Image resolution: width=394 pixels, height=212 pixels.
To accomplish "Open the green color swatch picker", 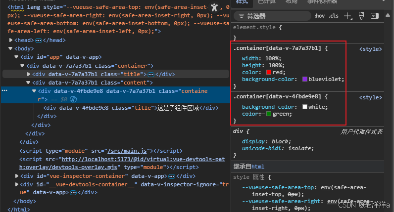I will pyautogui.click(x=269, y=114).
